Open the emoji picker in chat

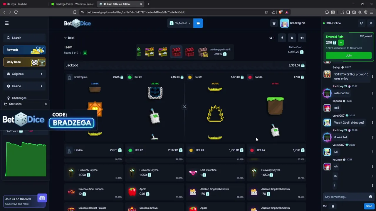click(370, 197)
